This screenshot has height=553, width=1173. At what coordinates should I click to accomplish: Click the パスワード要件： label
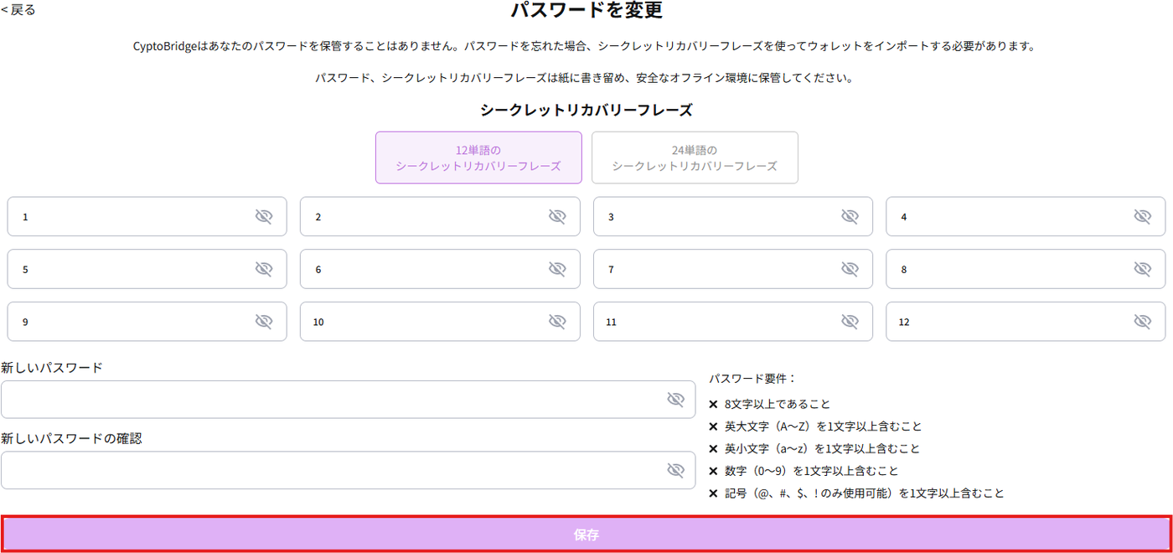pos(752,379)
